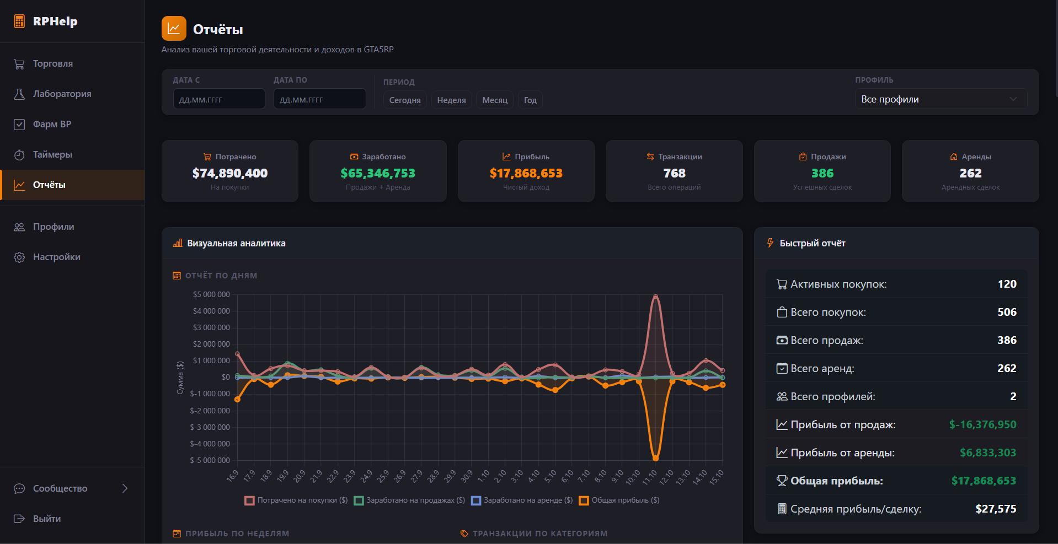
Task: Click the Прибыль от аренды value $6,833,303
Action: pos(987,453)
